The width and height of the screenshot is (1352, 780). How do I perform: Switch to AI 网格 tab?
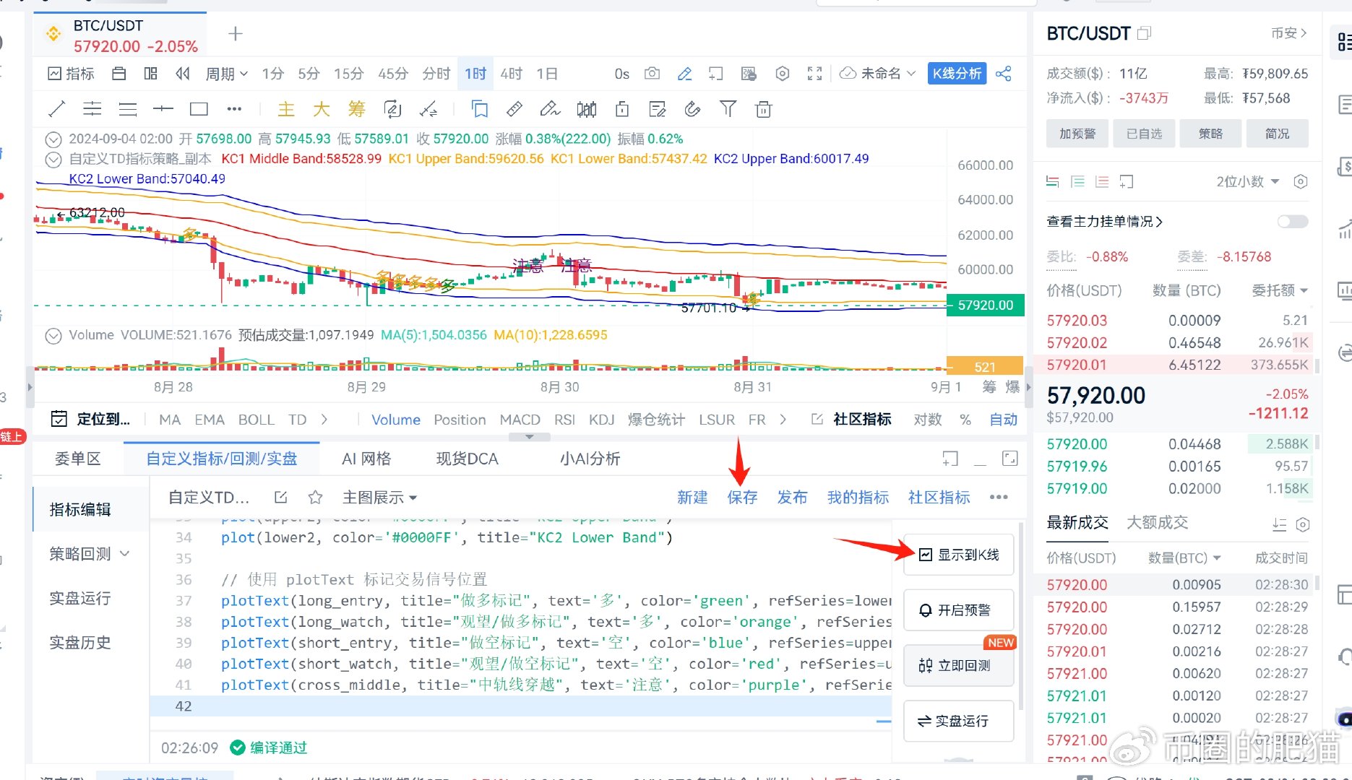pyautogui.click(x=366, y=459)
